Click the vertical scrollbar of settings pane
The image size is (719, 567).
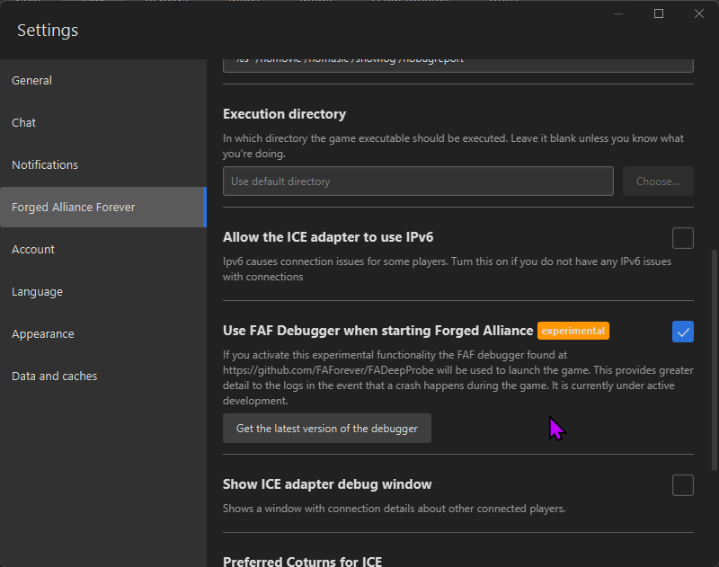click(x=714, y=359)
